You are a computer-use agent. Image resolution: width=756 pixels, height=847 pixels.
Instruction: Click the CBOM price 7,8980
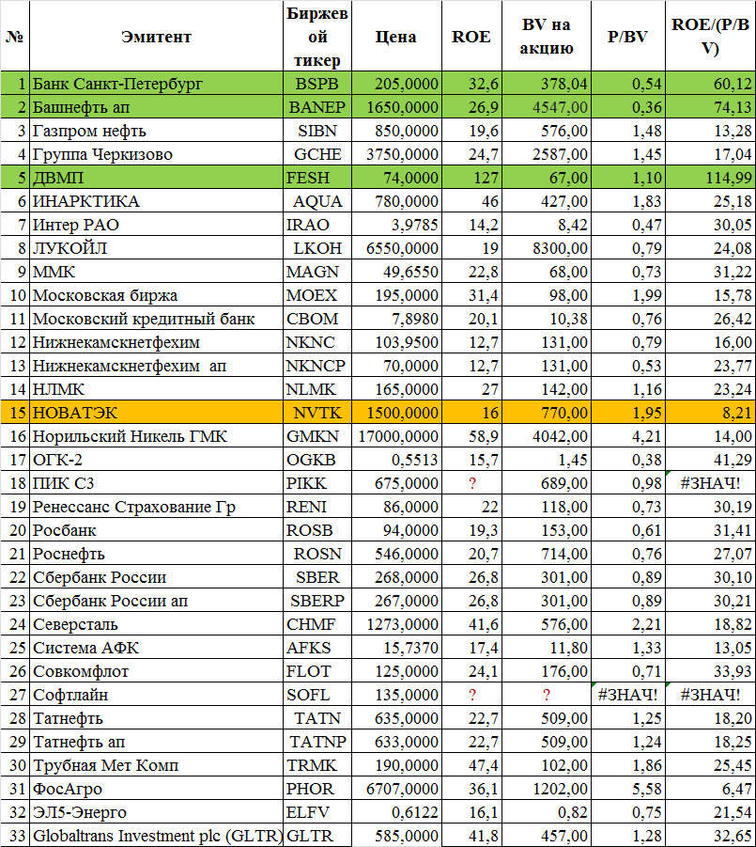coord(396,319)
